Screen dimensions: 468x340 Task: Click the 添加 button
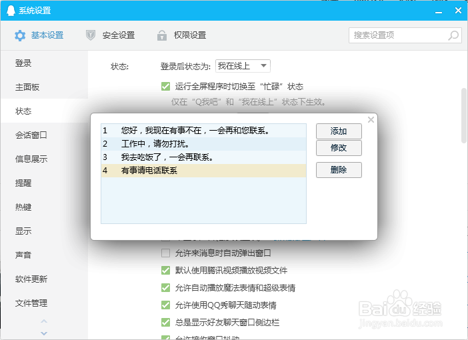(x=339, y=131)
